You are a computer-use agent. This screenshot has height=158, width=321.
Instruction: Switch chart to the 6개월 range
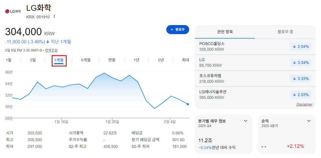[x=86, y=60]
